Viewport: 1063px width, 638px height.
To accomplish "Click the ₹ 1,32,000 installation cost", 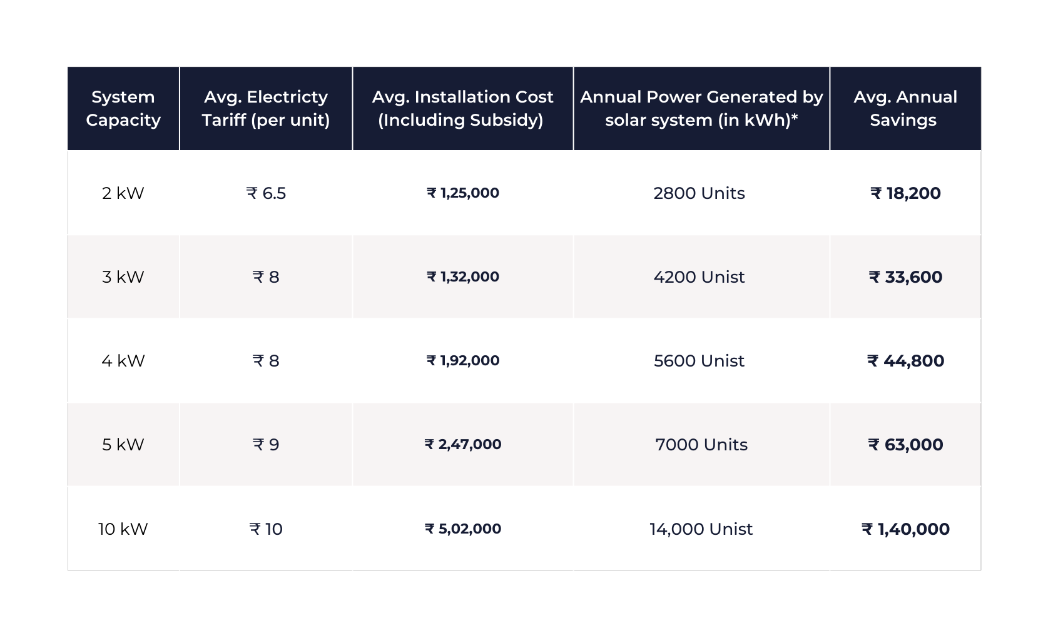I will click(463, 277).
